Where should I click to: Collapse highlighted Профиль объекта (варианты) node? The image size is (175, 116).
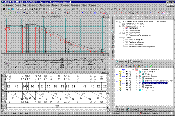[136, 83]
